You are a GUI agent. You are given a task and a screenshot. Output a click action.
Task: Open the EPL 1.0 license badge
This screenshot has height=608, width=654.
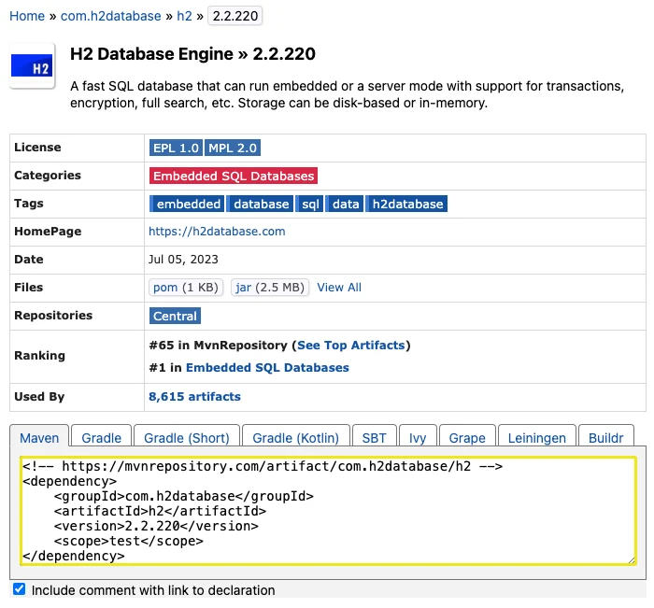(176, 148)
